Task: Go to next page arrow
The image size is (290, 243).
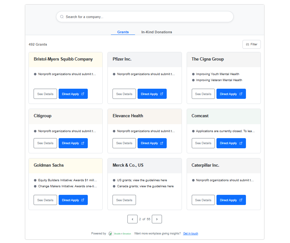Action: point(157,219)
